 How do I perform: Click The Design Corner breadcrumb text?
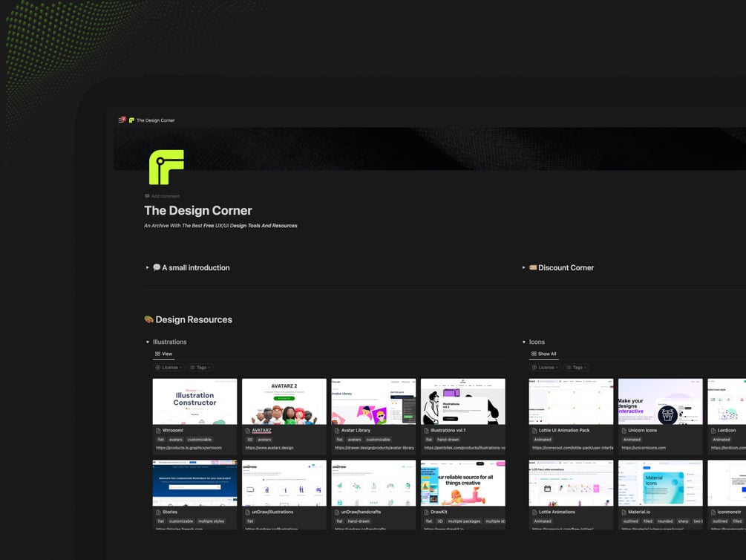tap(156, 120)
